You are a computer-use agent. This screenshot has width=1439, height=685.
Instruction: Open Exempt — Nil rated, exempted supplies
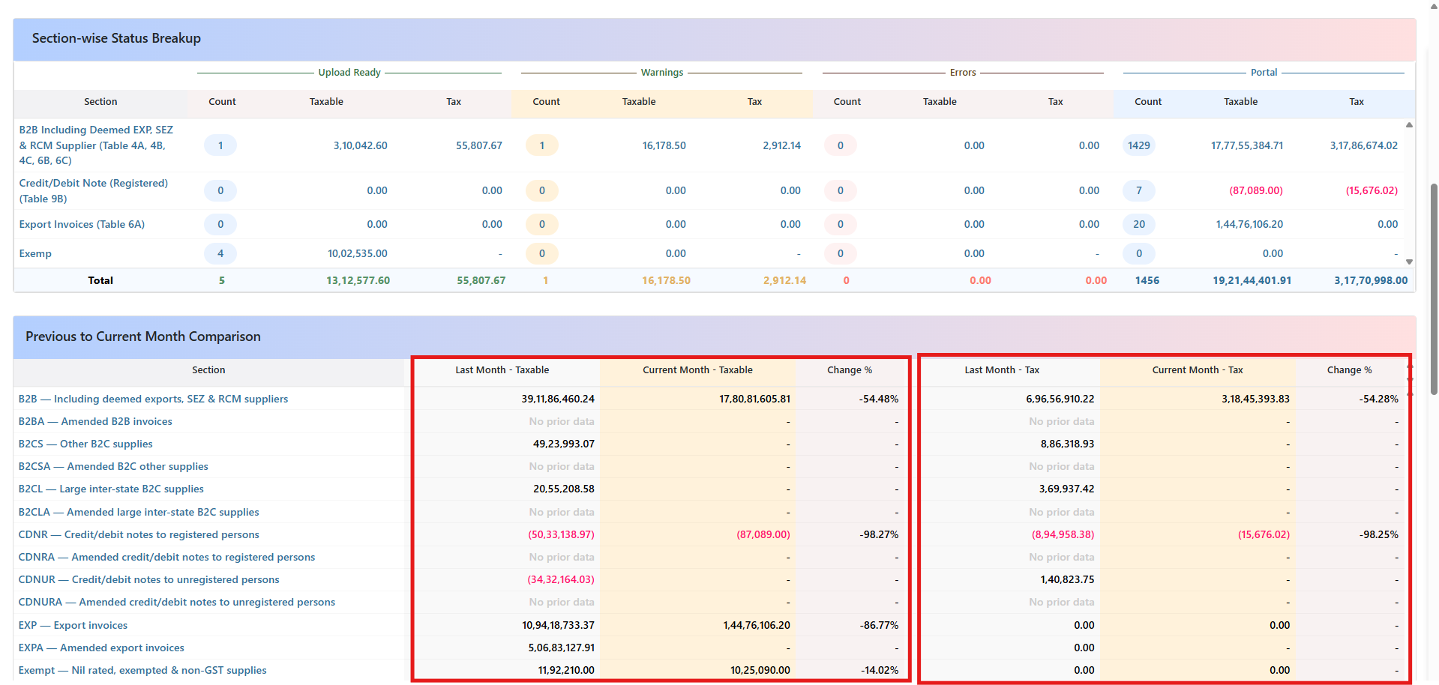(142, 670)
